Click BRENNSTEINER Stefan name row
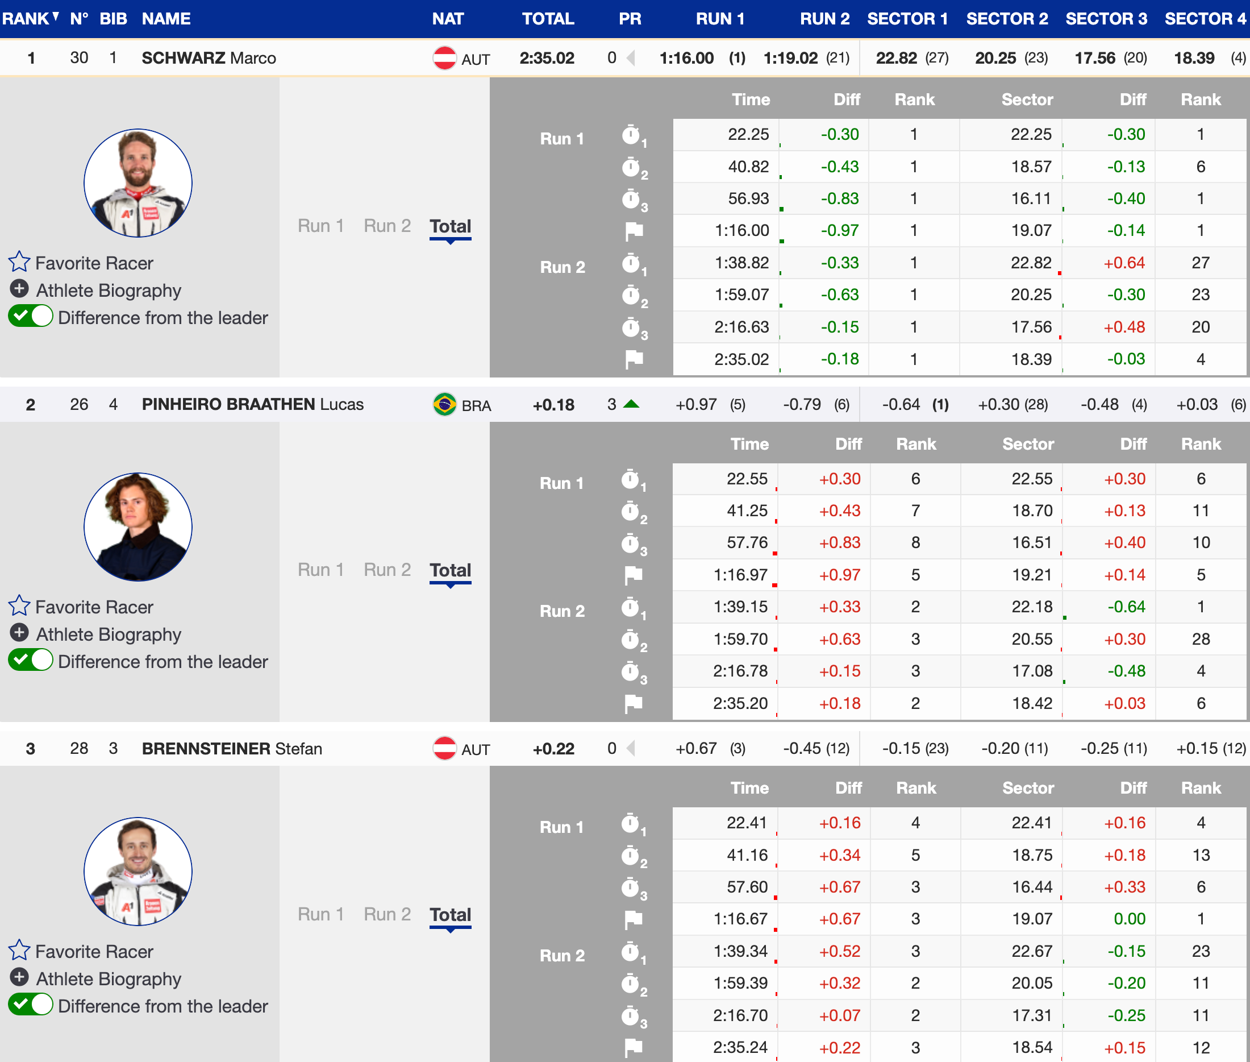Screen dimensions: 1250x1062 click(232, 748)
